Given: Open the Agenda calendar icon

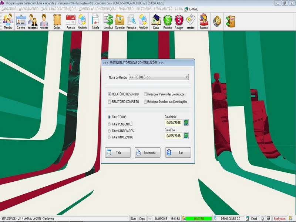Looking at the screenshot, I should [70, 21].
